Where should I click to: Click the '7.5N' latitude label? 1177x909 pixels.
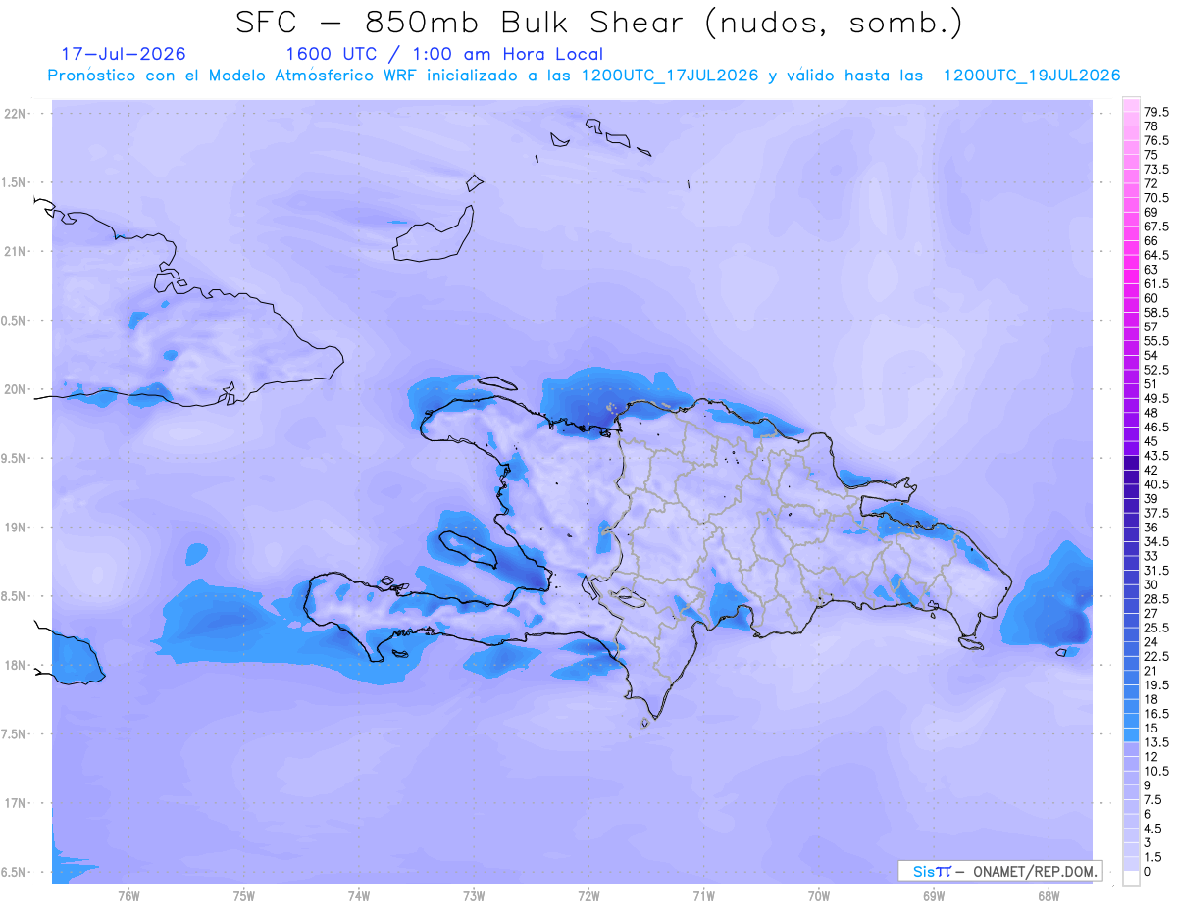14,734
